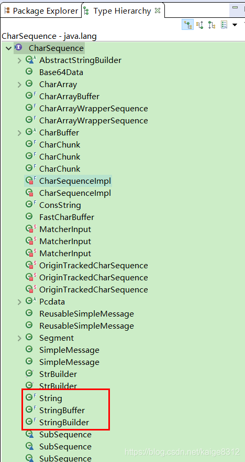
Task: Toggle Show the Subtype Hierarchy button
Action: pyautogui.click(x=211, y=25)
